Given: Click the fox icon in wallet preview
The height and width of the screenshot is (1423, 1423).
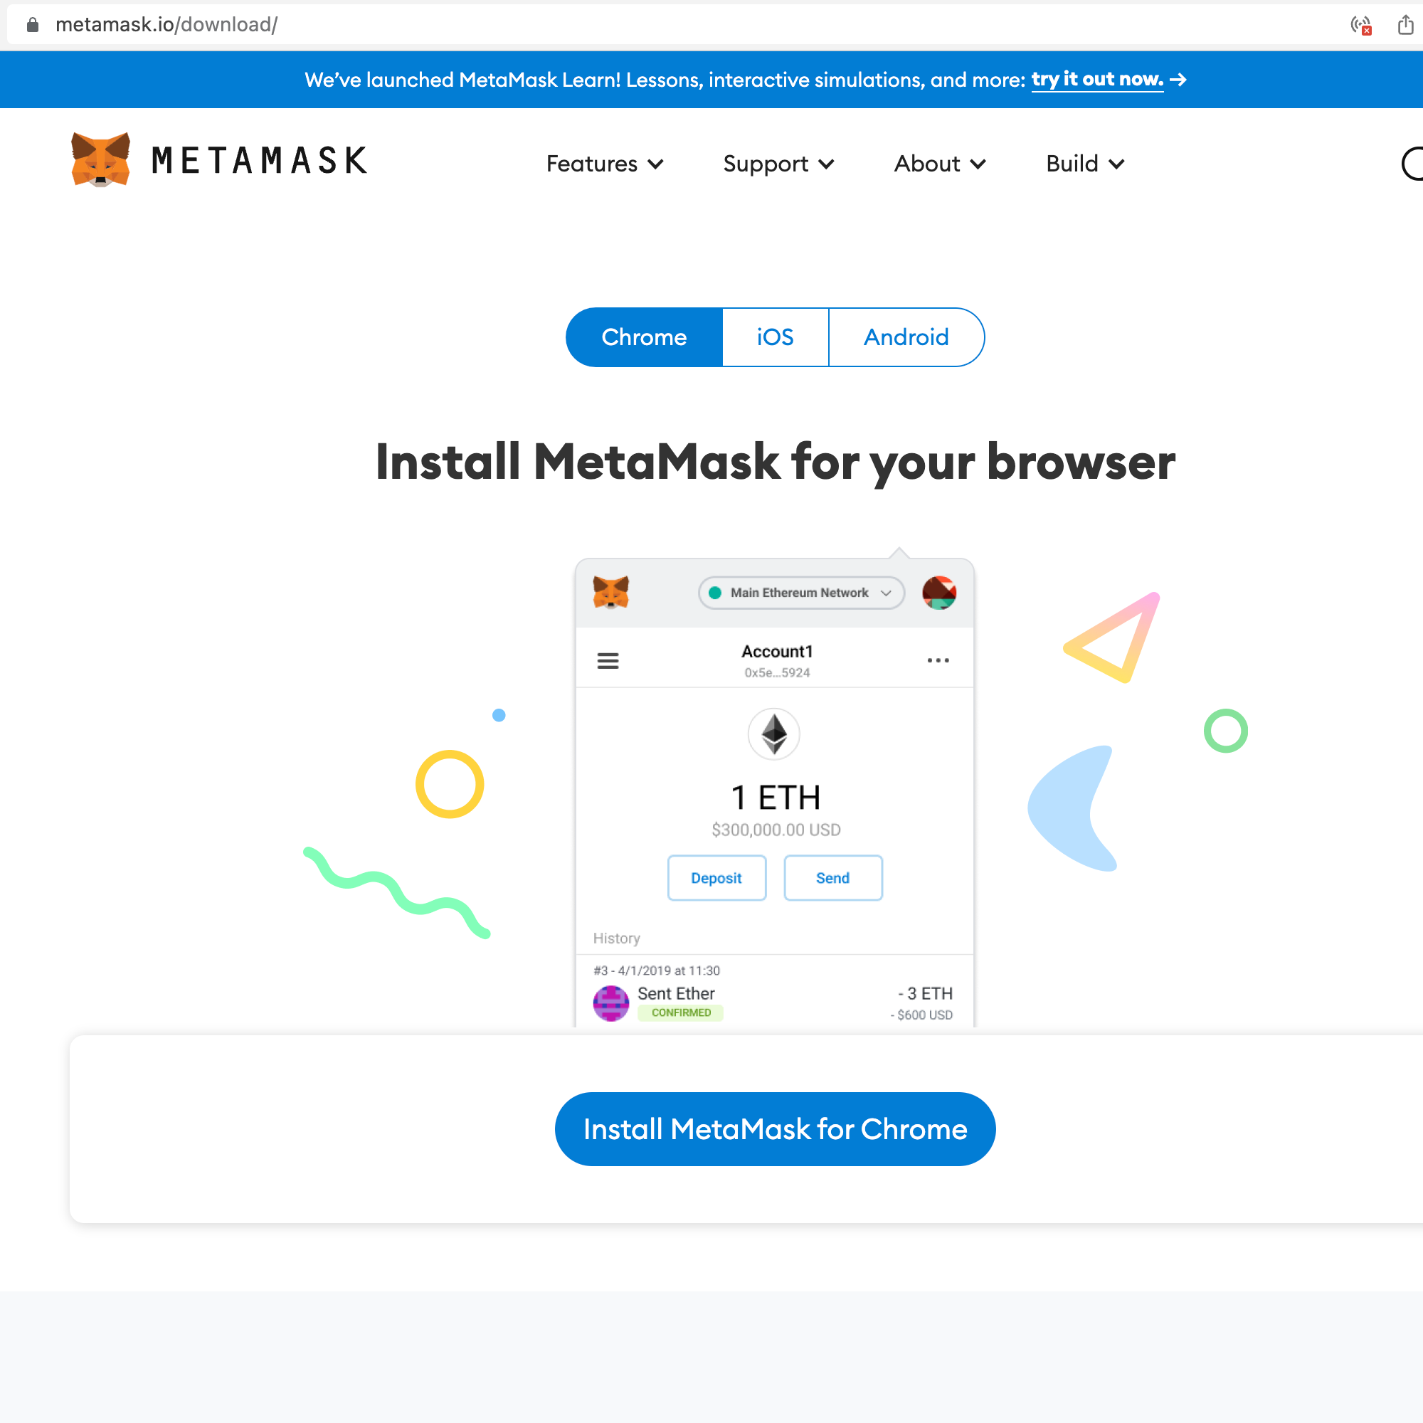Looking at the screenshot, I should [x=610, y=592].
